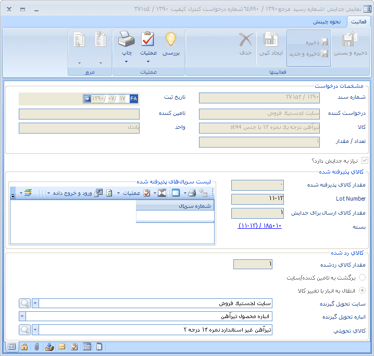Image resolution: width=374 pixels, height=356 pixels.
Task: Open the package link (11-12) / 185010
Action: (x=259, y=226)
